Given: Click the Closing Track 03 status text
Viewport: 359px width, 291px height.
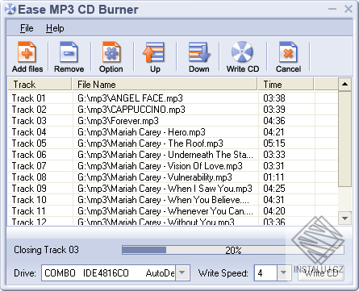Looking at the screenshot, I should pos(46,250).
